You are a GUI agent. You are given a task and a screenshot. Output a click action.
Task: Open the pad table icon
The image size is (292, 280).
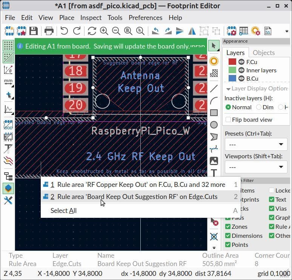pyautogui.click(x=244, y=31)
